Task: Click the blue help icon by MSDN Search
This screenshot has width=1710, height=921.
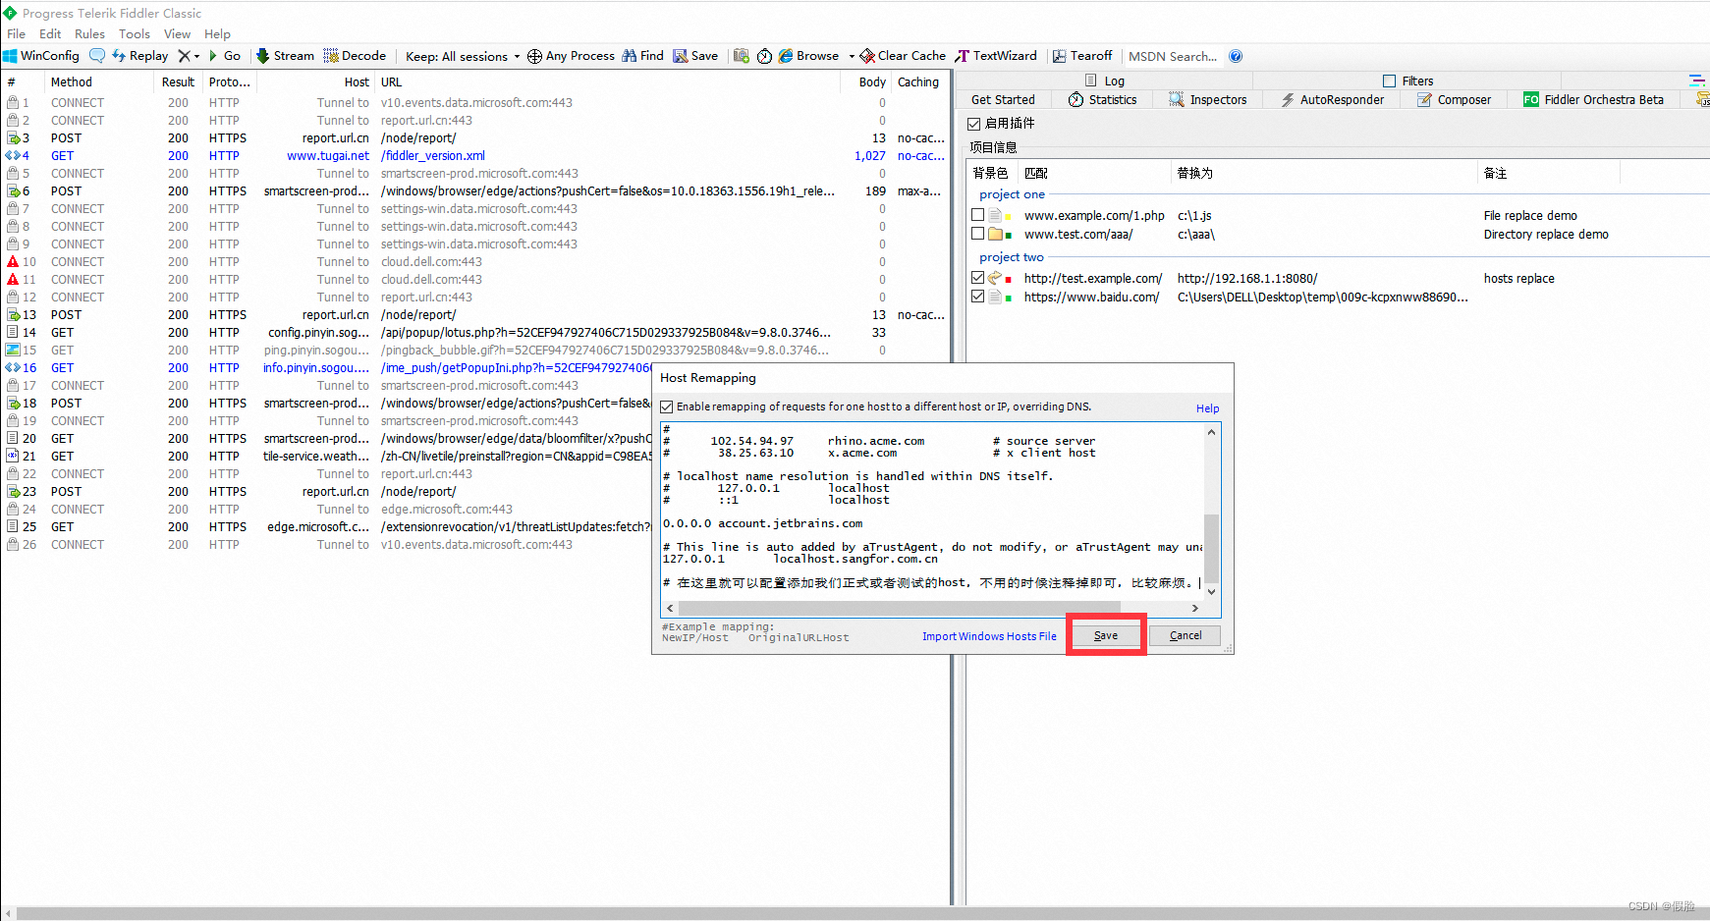Action: tap(1236, 56)
